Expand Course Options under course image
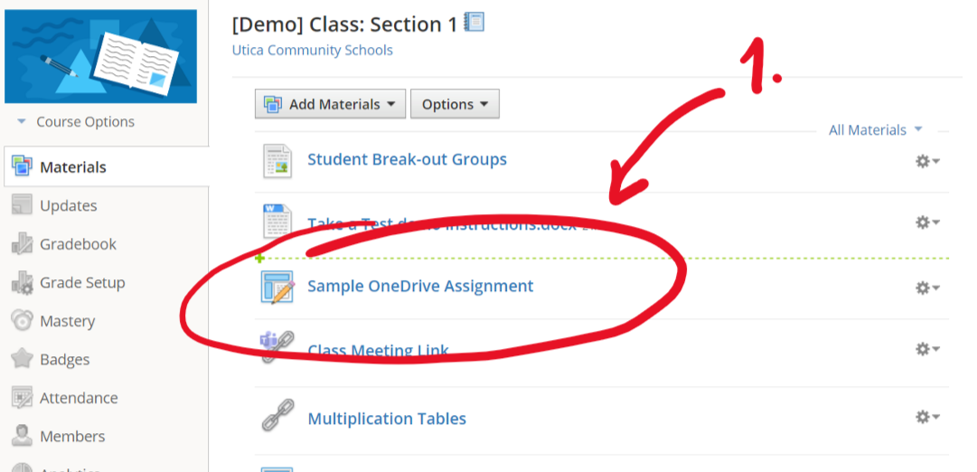 coord(77,122)
